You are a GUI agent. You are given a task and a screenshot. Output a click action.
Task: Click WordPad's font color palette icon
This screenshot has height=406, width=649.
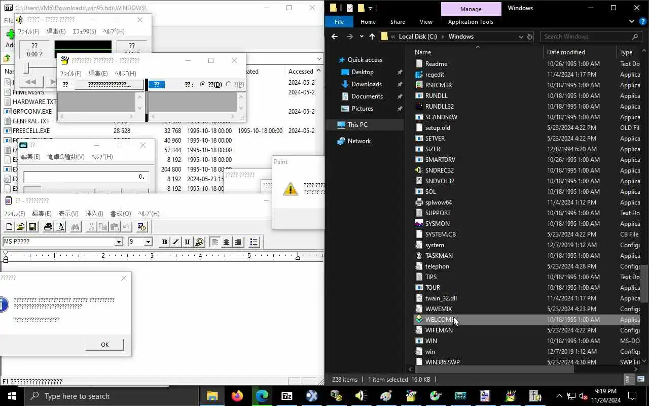199,242
